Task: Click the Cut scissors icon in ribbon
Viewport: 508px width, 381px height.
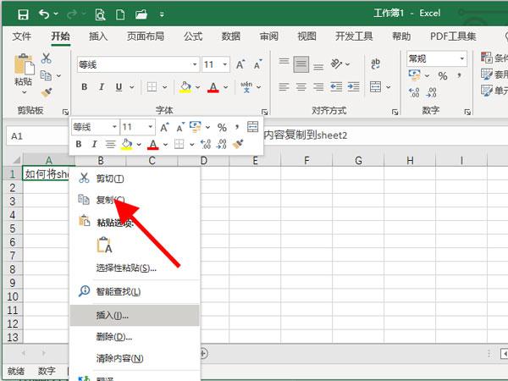Action: [x=47, y=58]
